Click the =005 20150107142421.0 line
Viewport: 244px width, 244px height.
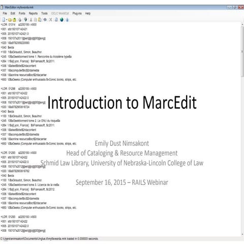point(15,34)
